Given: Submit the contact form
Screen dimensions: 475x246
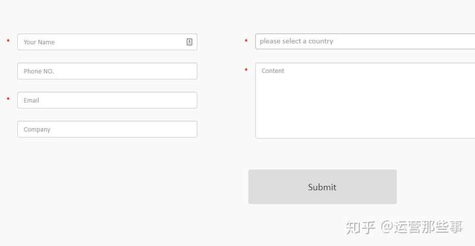Looking at the screenshot, I should click(323, 187).
